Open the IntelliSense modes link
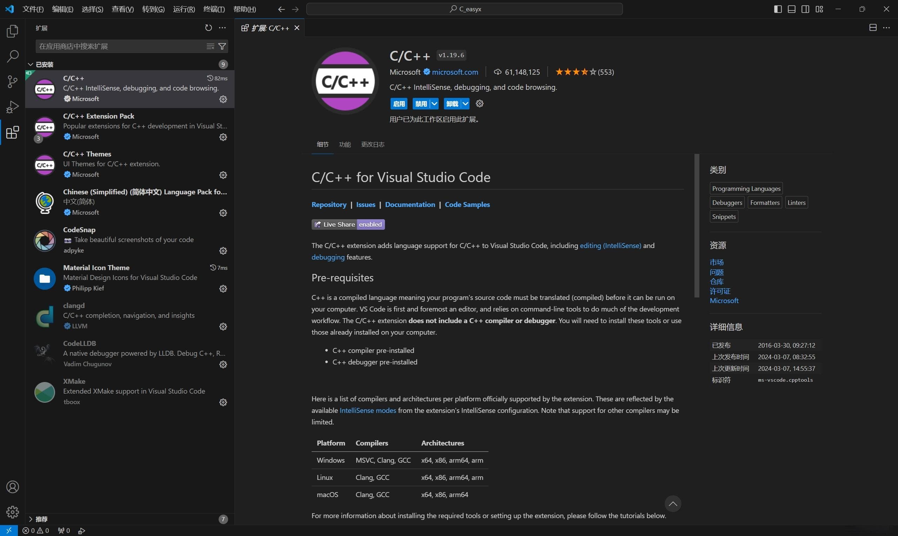 [368, 410]
